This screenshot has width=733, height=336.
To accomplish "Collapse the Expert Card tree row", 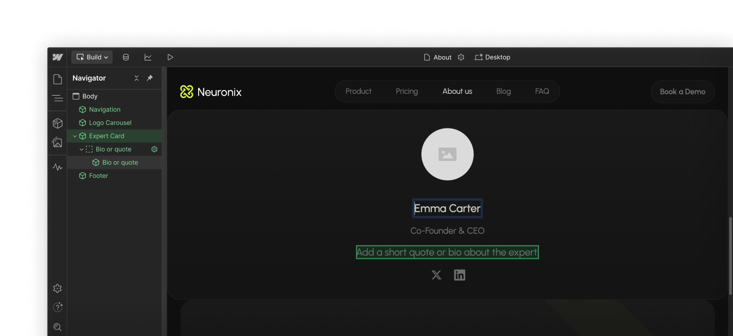I will [x=75, y=136].
